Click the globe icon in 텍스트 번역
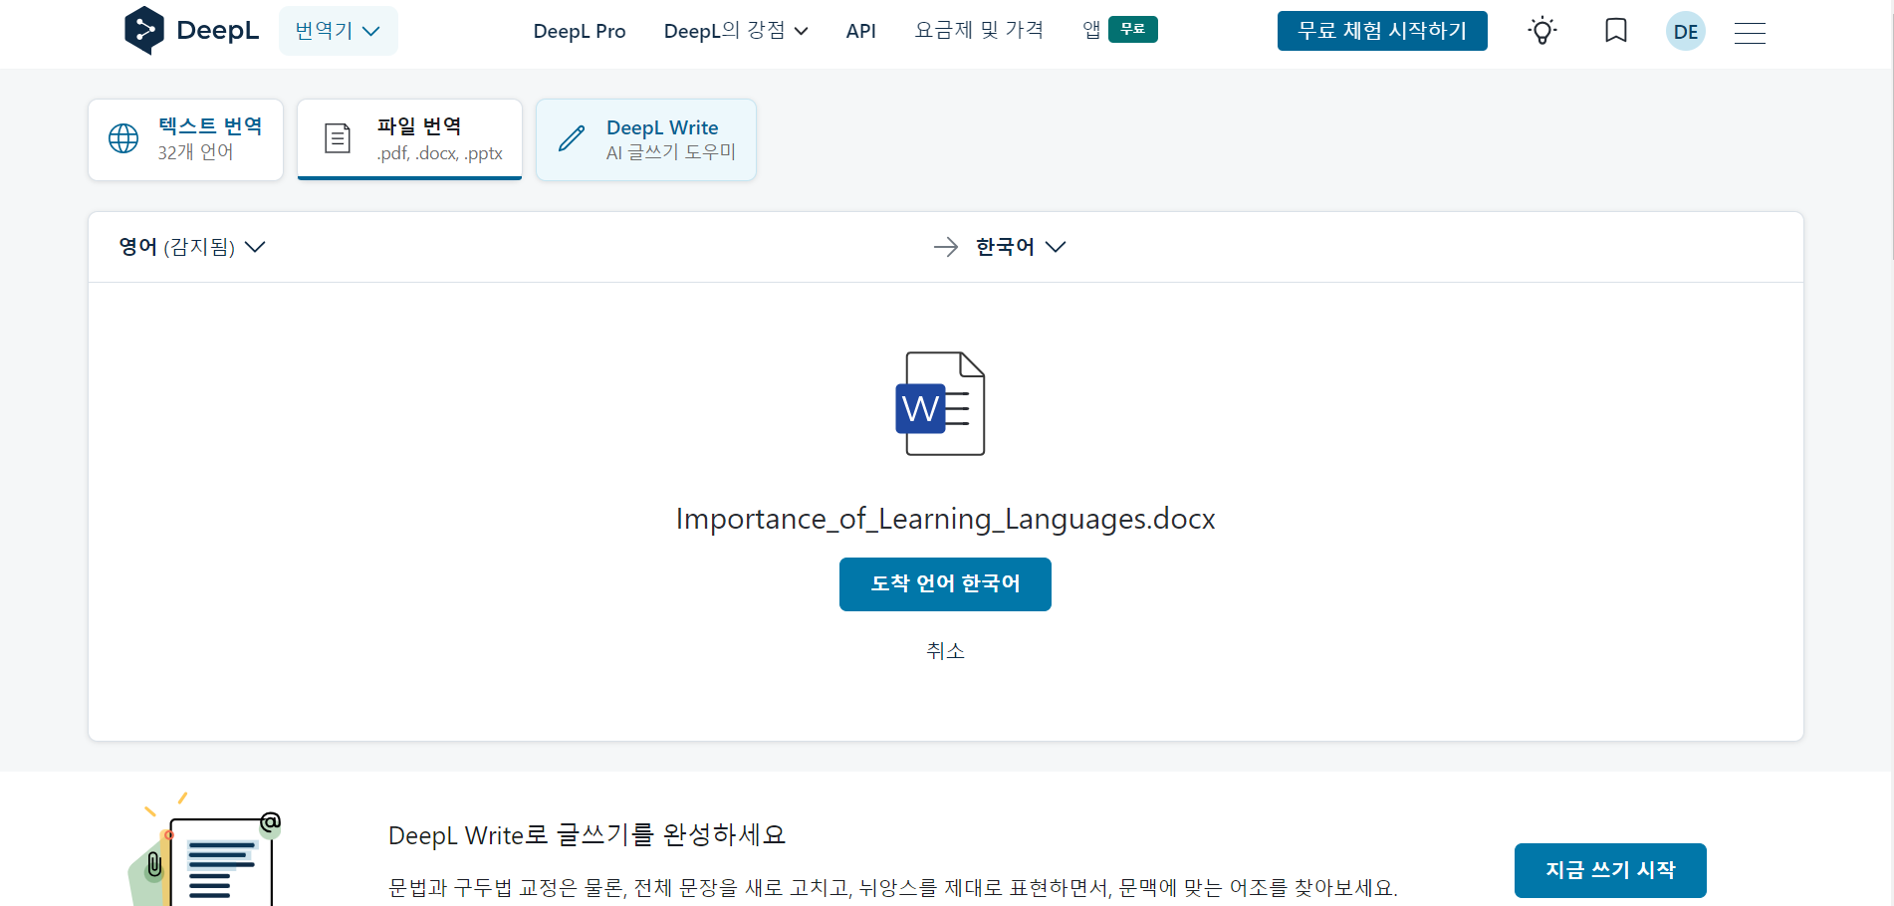The image size is (1894, 906). click(123, 138)
